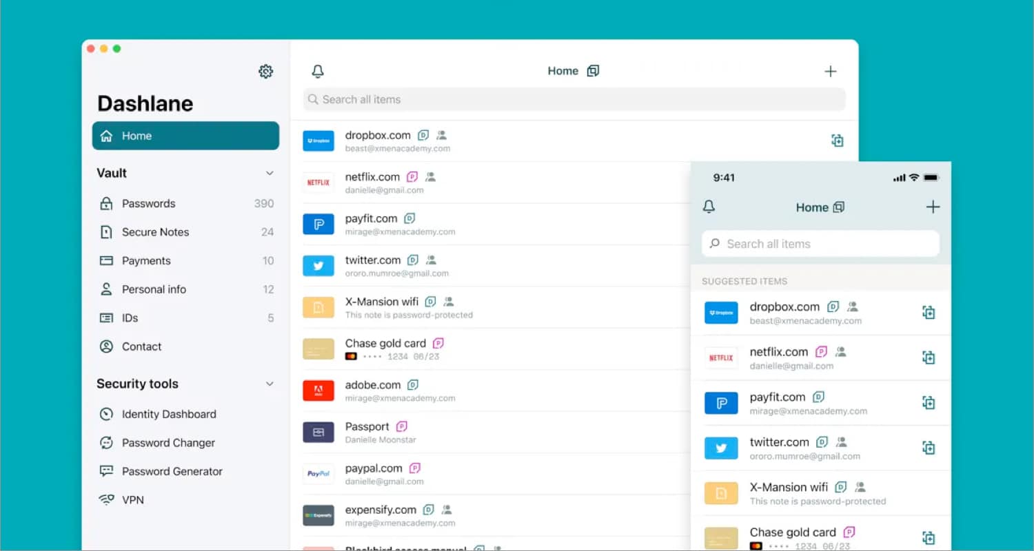Screen dimensions: 1034x551
Task: Click the Adobe logo icon
Action: coord(318,391)
